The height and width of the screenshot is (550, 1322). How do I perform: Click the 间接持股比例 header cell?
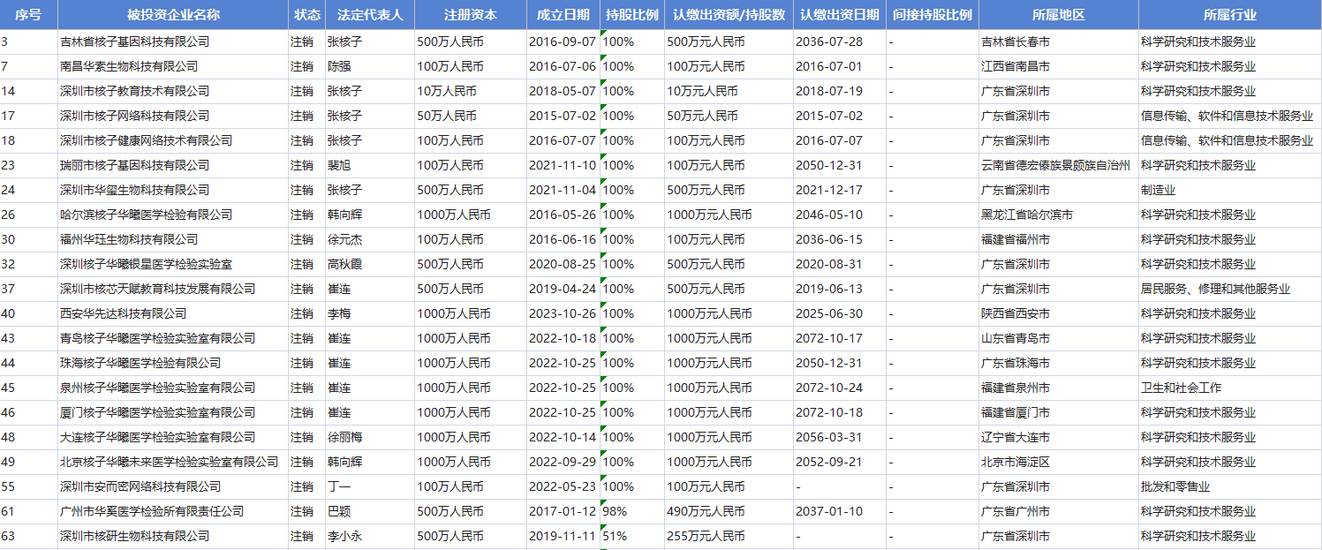coord(932,15)
